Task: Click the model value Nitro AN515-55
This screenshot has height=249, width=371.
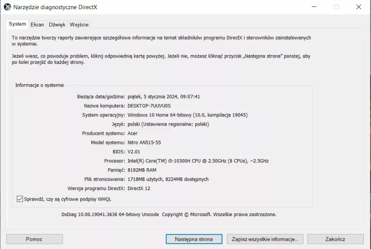Action: point(144,142)
